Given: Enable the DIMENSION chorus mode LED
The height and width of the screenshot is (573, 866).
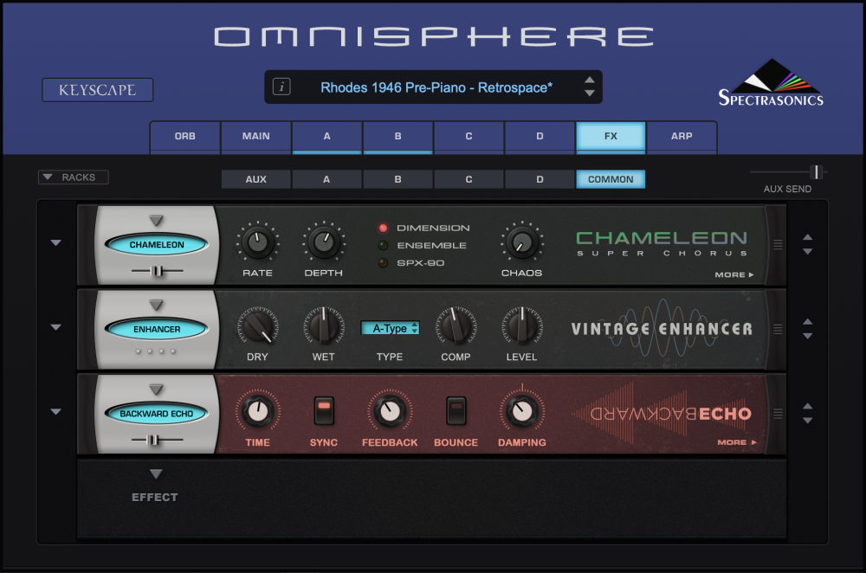Looking at the screenshot, I should coord(383,228).
